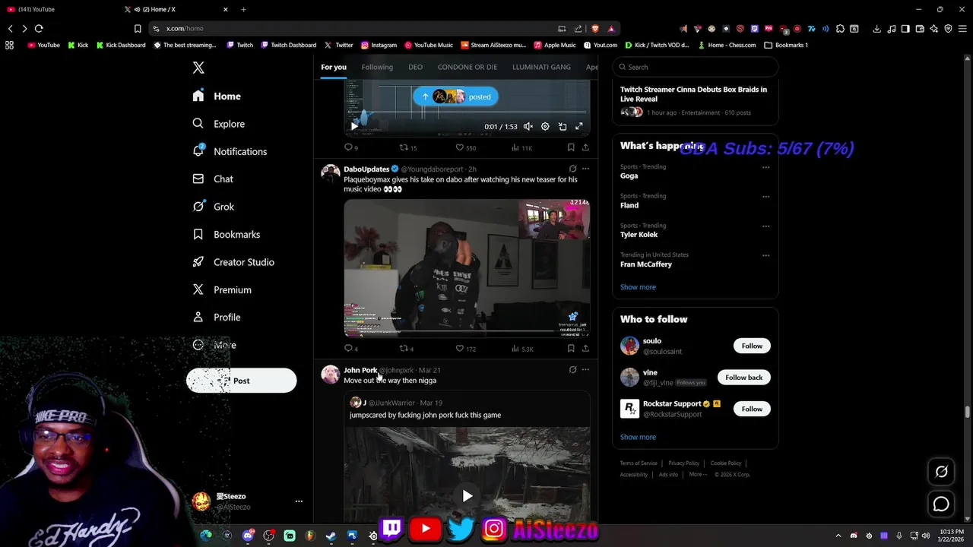973x547 pixels.
Task: Select the For you tab
Action: (x=333, y=67)
